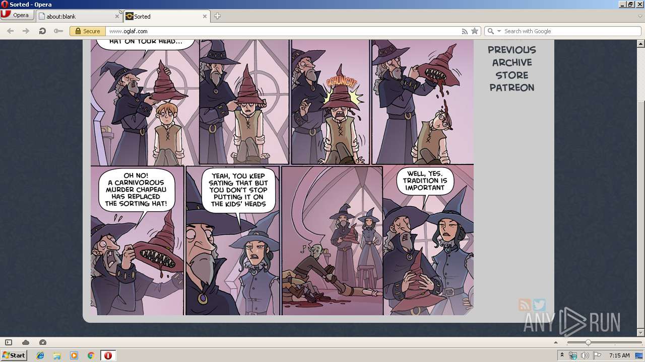
Task: Open the volume speaker tray icon
Action: coord(585,355)
